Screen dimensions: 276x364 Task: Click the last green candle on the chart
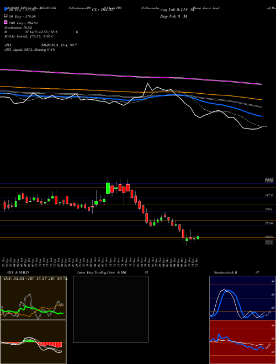pyautogui.click(x=198, y=238)
